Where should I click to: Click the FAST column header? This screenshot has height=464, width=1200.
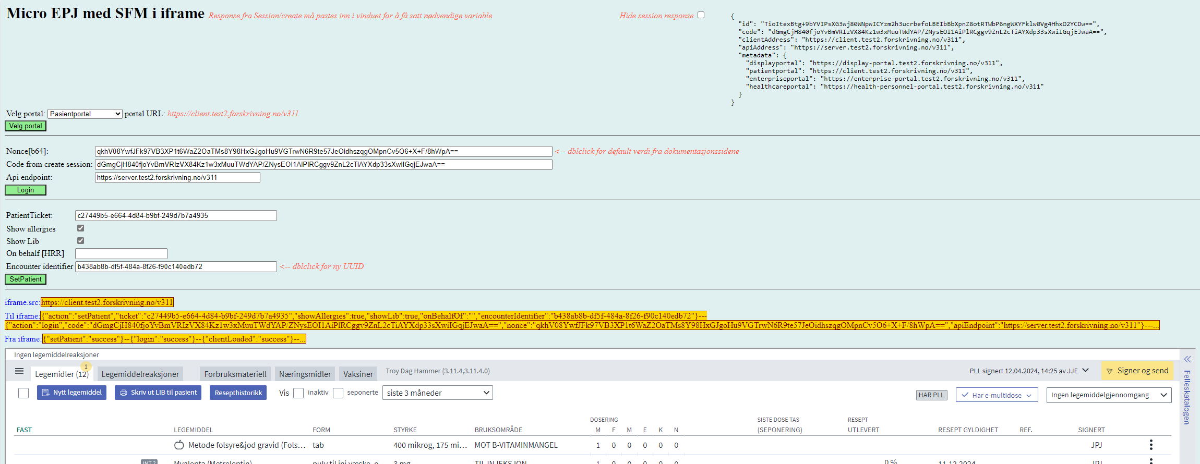(24, 430)
